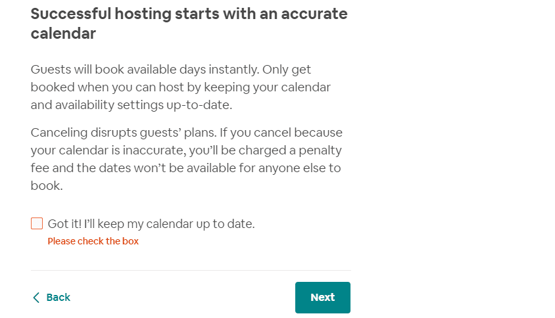Click the bold word "calendar" under the heading
This screenshot has height=318, width=555.
coord(63,34)
